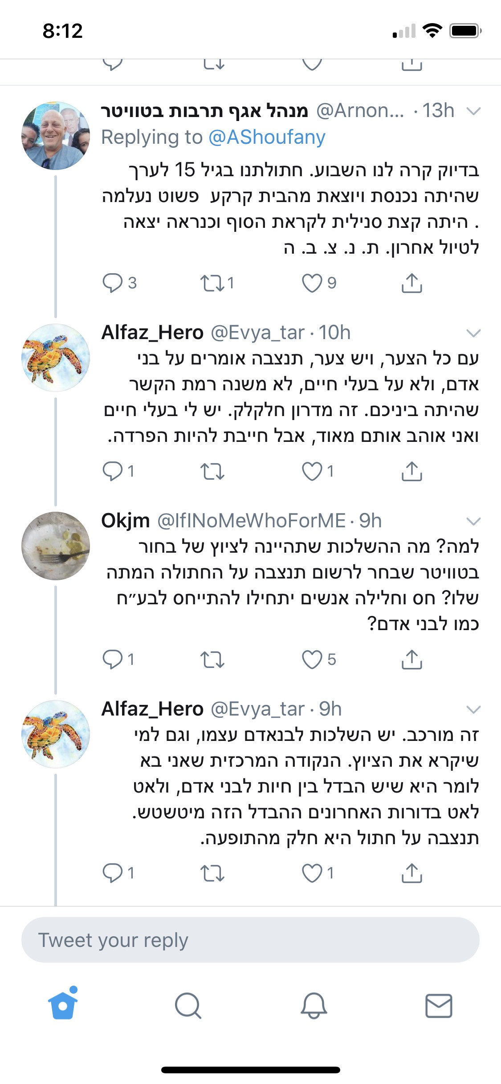
Task: Like the Okjm tweet with 5 likes
Action: pos(312,659)
